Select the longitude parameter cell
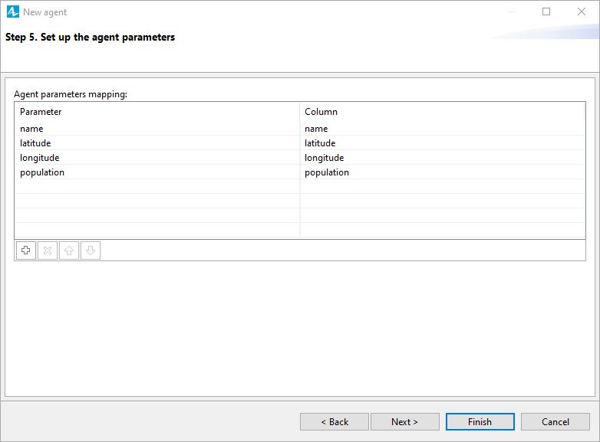 (x=157, y=158)
